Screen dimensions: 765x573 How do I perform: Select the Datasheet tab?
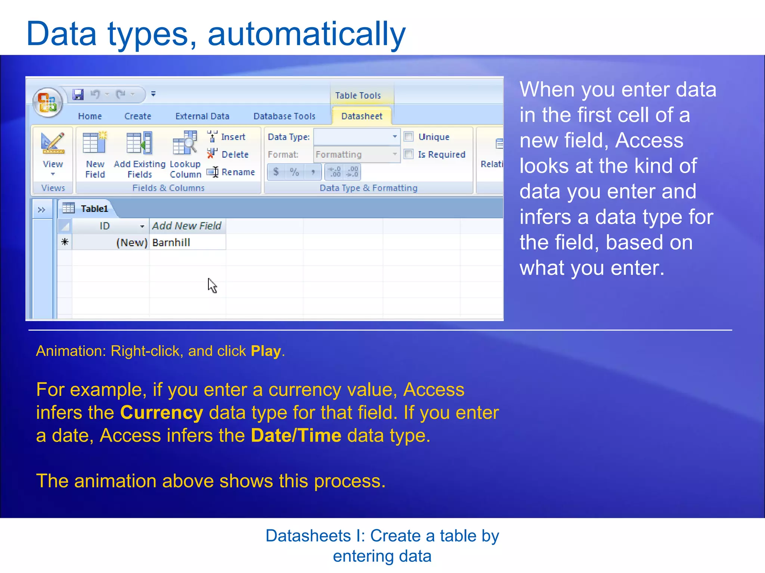[x=362, y=116]
